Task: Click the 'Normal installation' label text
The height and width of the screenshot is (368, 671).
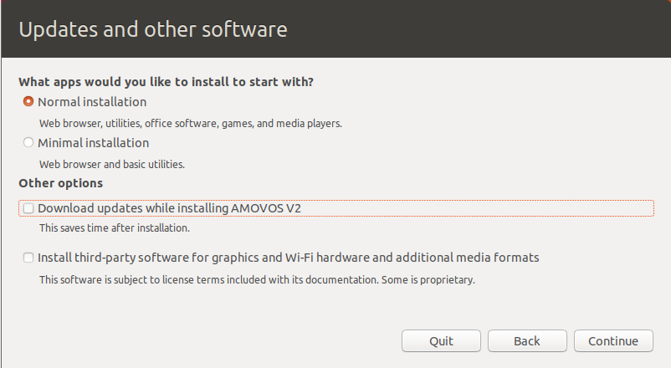Action: (92, 102)
